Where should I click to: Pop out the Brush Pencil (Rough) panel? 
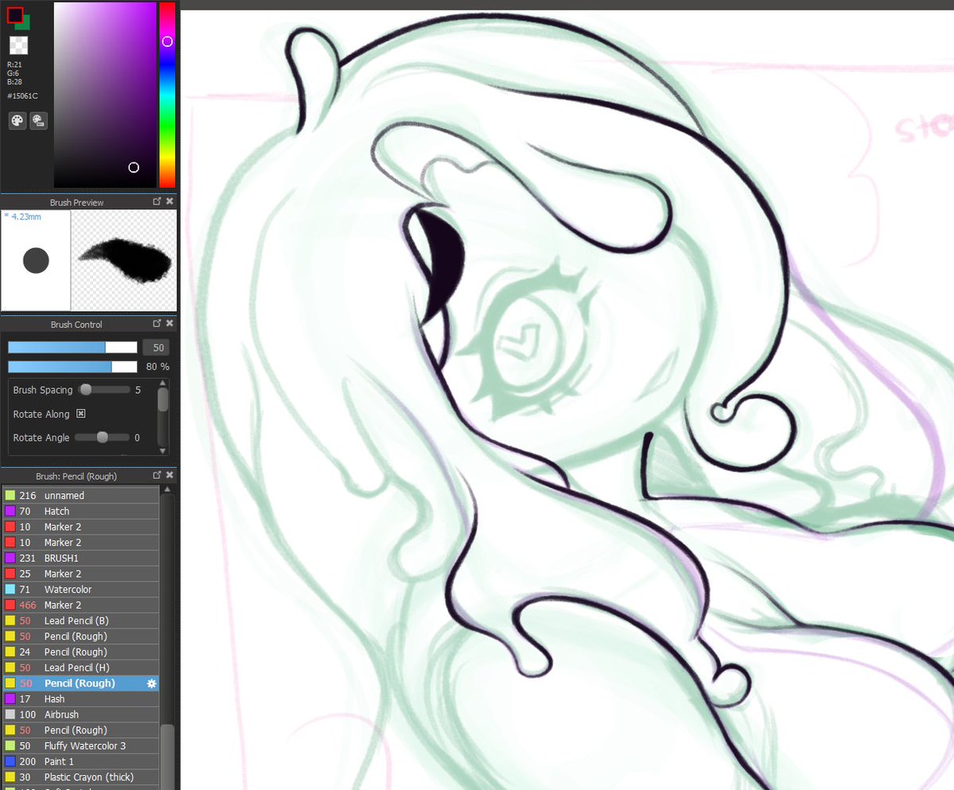157,475
